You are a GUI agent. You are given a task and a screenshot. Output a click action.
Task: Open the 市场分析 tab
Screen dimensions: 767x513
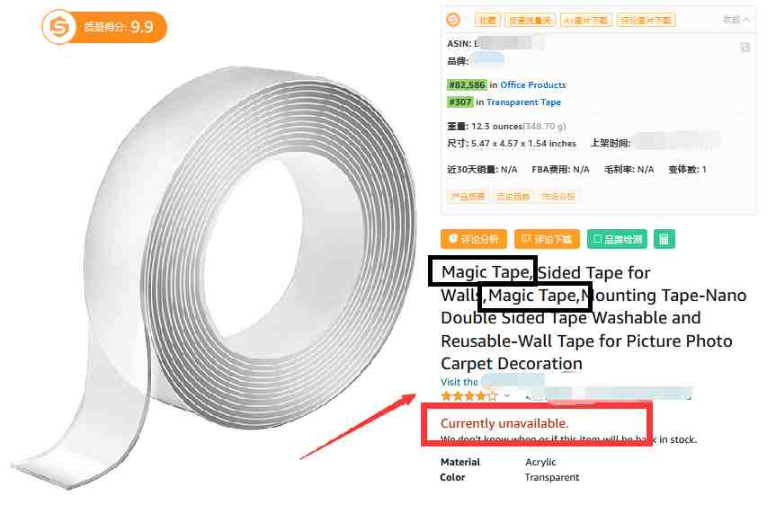pos(558,197)
